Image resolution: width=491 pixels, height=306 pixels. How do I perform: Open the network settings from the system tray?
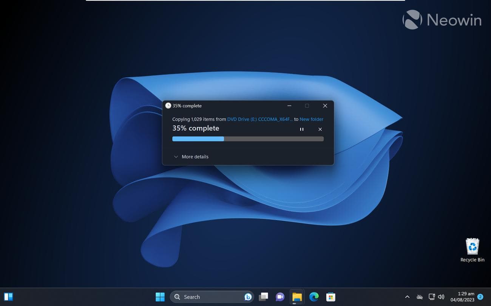click(x=431, y=297)
